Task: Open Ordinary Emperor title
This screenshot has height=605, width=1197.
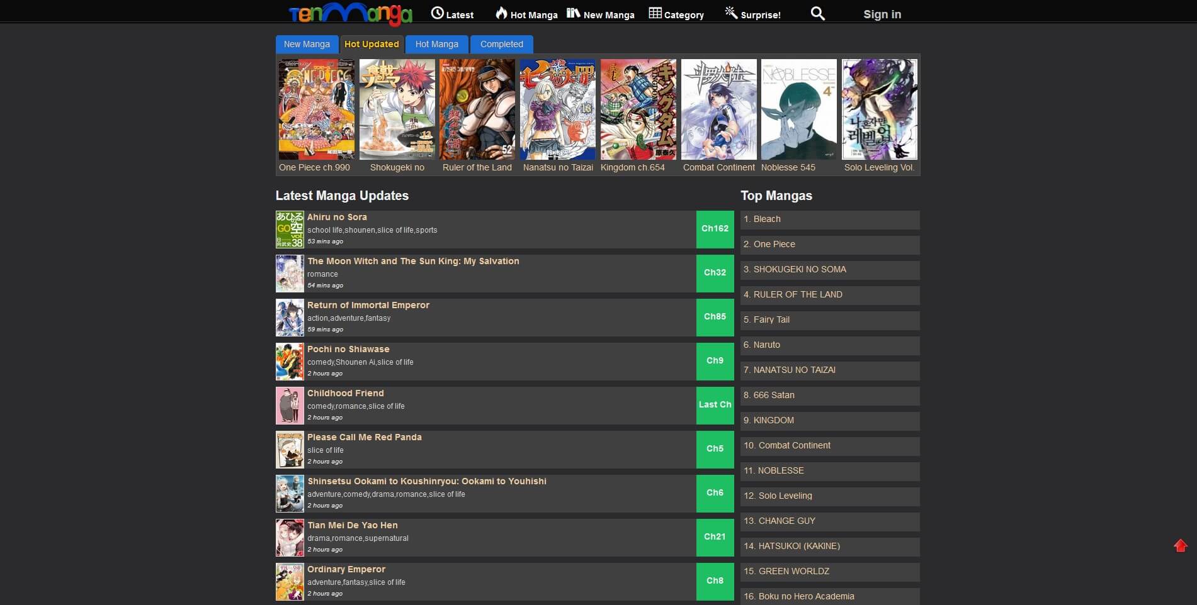Action: [346, 569]
